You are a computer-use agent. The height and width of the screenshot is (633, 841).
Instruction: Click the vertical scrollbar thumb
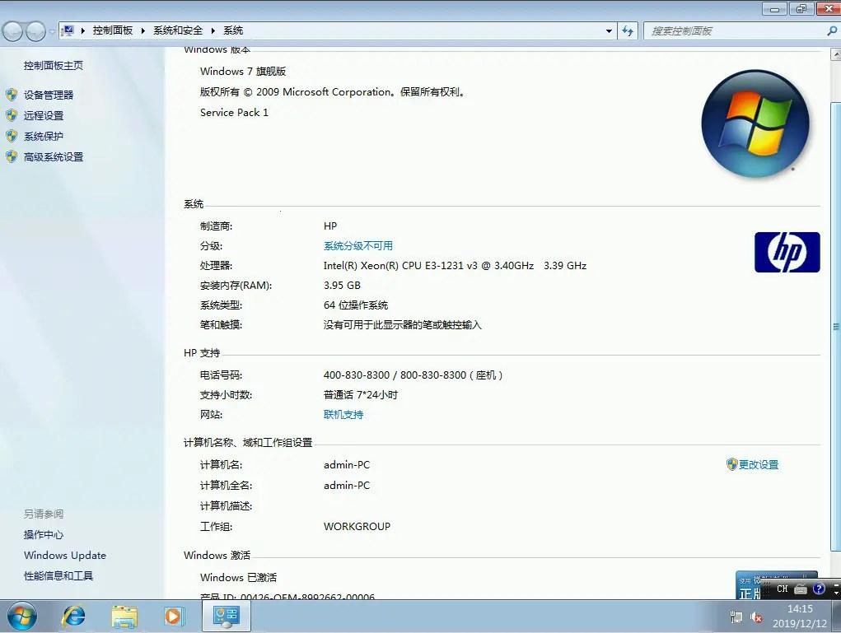(835, 326)
